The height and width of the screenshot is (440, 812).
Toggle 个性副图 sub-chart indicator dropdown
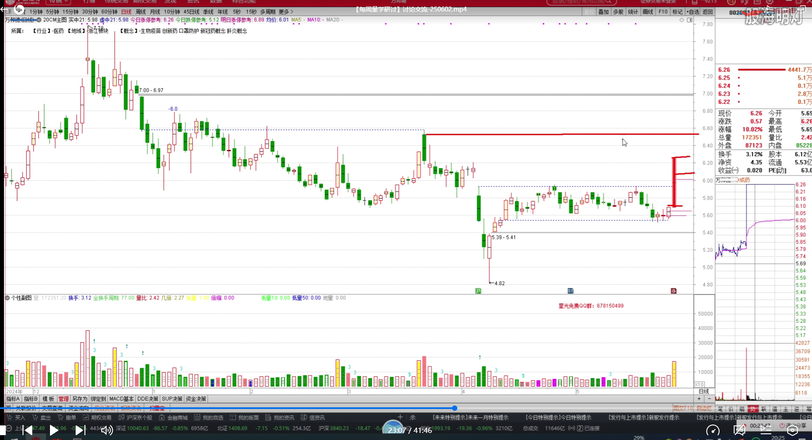(x=8, y=298)
